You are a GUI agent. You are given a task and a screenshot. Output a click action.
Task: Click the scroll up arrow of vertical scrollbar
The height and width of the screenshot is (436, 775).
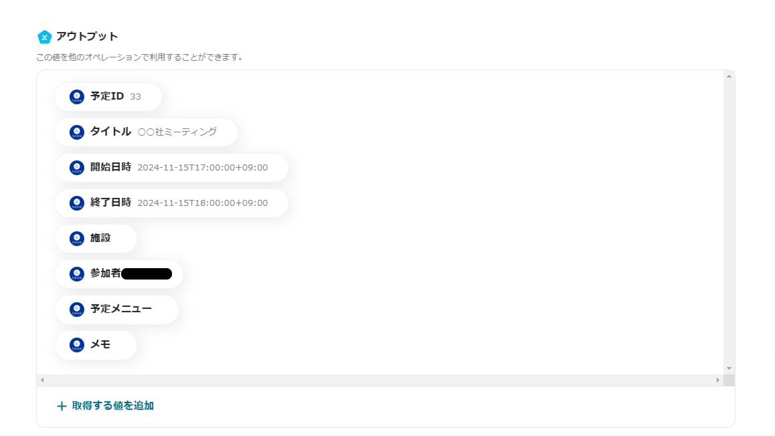tap(729, 76)
